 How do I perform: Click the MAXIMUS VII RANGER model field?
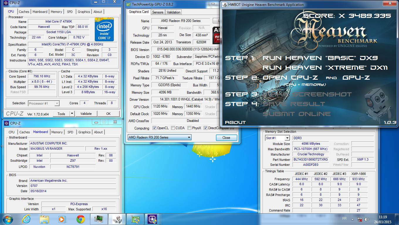[x=57, y=149]
